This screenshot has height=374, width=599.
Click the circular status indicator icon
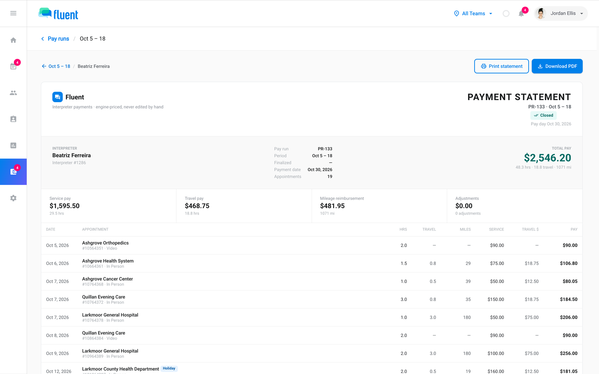pos(506,14)
